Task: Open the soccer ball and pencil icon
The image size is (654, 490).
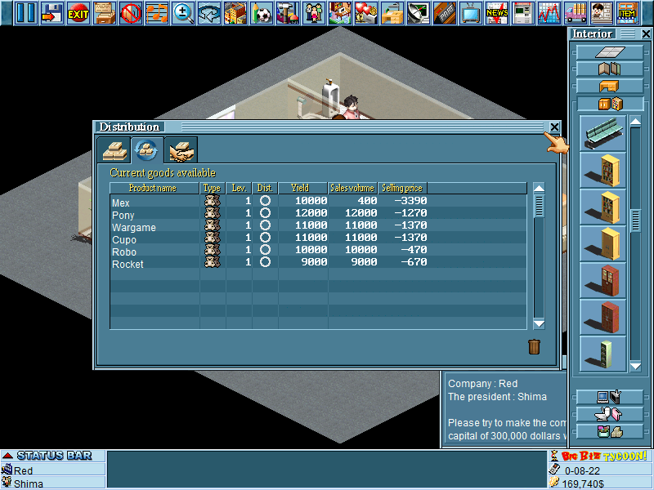Action: (262, 13)
